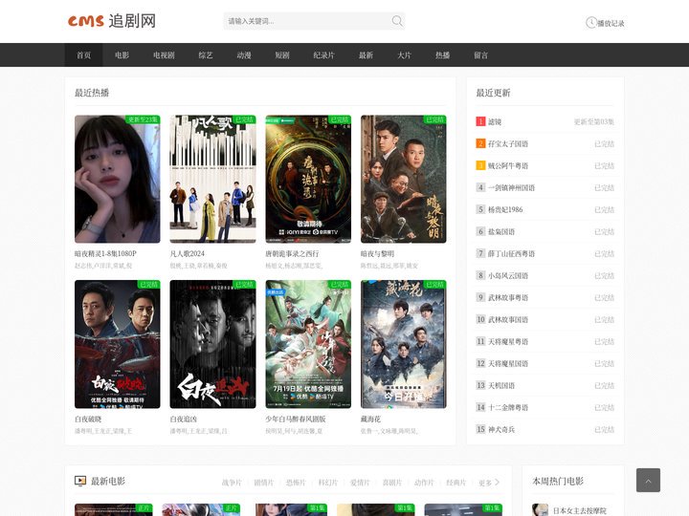Select the 恐怖片 movie category
The height and width of the screenshot is (516, 689).
(296, 483)
